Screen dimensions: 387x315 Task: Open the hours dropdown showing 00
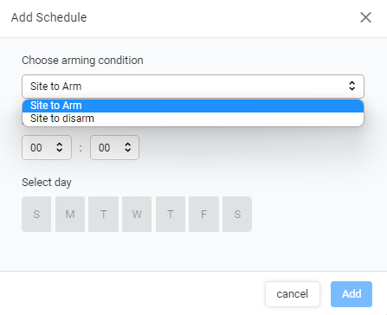pyautogui.click(x=47, y=147)
